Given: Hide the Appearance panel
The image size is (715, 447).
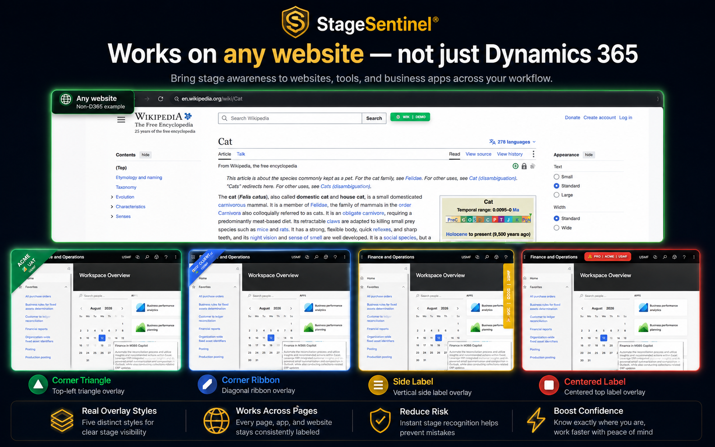Looking at the screenshot, I should (589, 155).
